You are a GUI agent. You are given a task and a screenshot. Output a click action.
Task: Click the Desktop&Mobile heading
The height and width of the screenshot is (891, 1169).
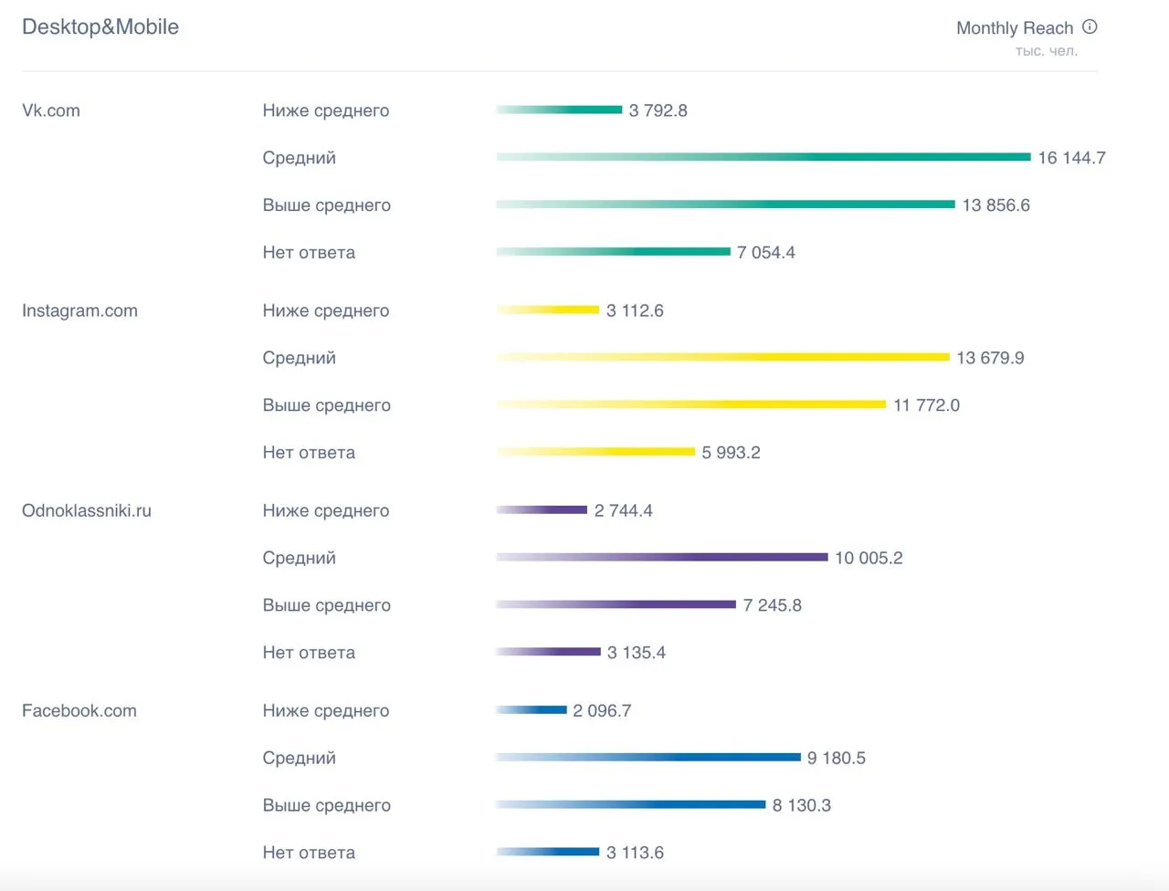click(100, 26)
